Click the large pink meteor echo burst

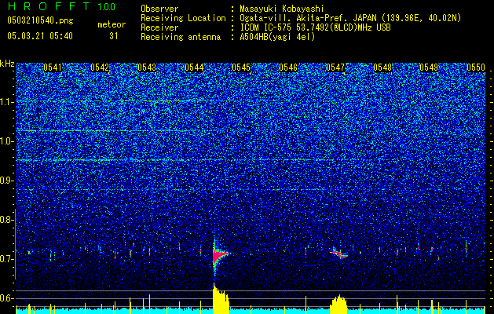tap(220, 254)
